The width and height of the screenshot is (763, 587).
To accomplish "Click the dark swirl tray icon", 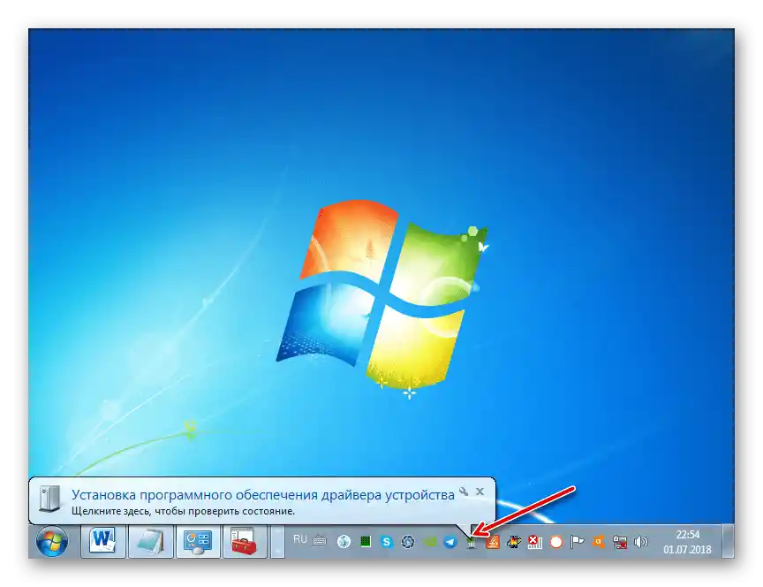I will pyautogui.click(x=408, y=542).
